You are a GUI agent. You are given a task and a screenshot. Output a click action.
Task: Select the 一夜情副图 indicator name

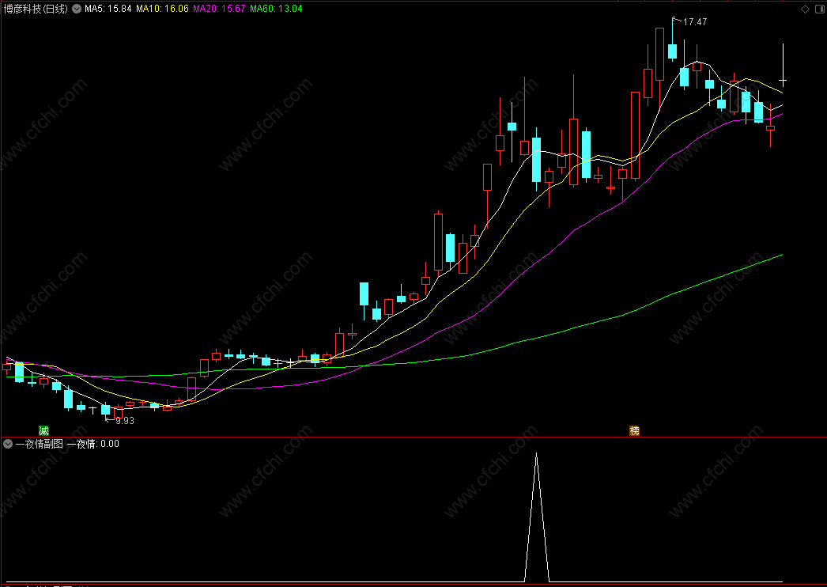point(40,444)
